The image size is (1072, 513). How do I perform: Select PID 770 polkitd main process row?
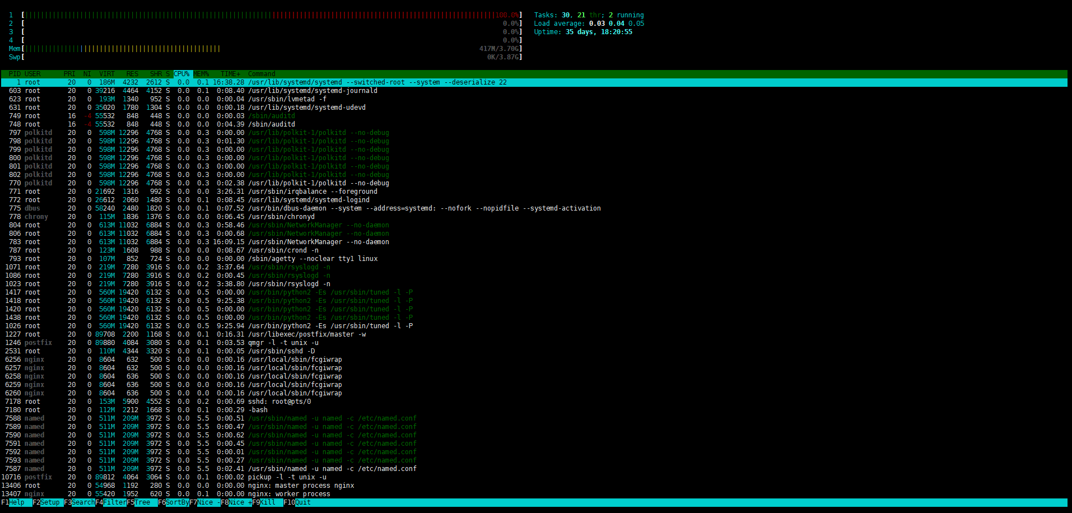click(x=534, y=183)
